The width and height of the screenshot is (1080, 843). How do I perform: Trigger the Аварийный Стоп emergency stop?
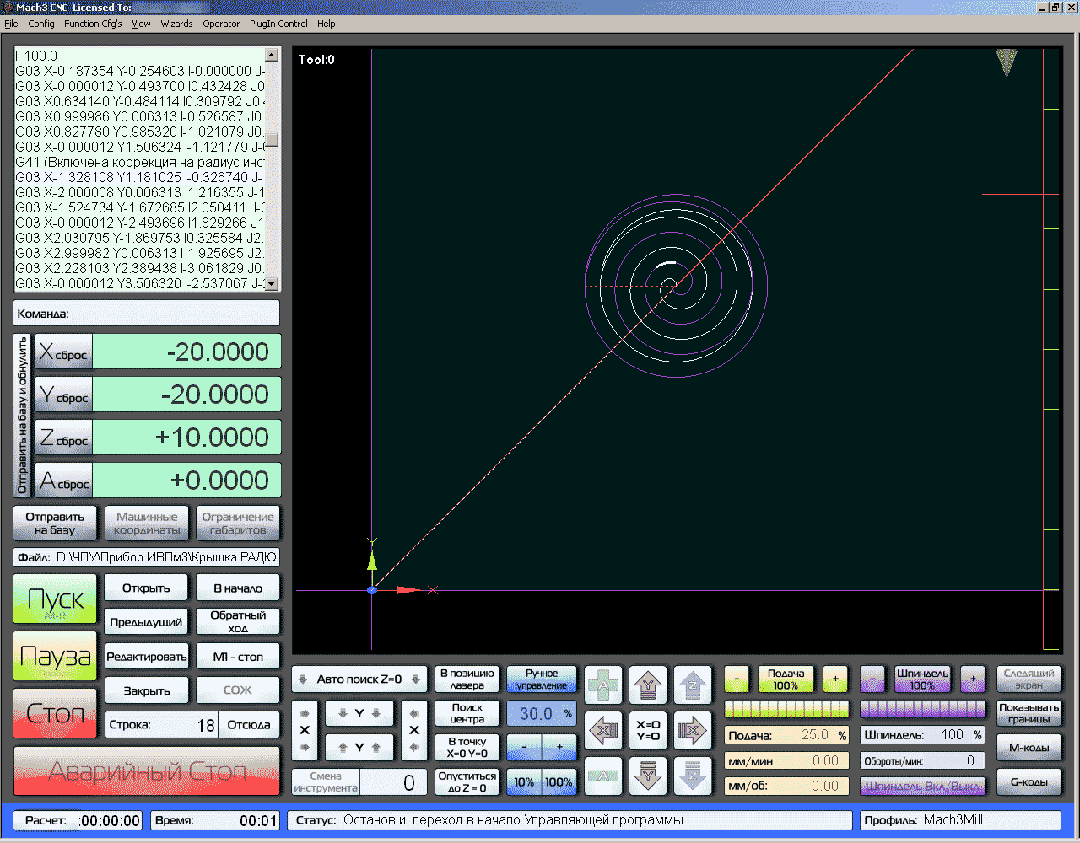click(x=147, y=771)
